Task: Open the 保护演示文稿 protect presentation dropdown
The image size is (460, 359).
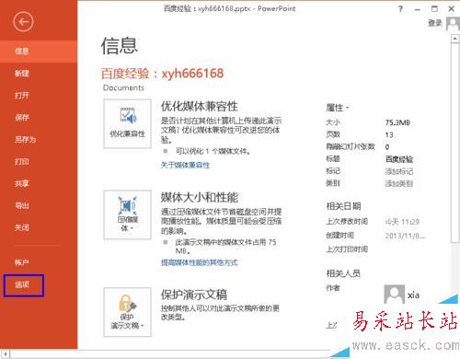Action: click(127, 312)
